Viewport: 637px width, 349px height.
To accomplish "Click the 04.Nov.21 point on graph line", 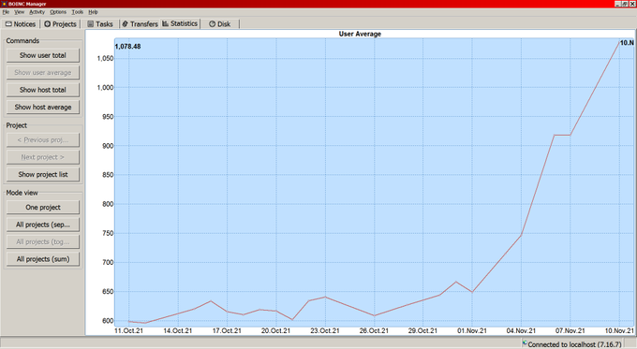I will click(521, 235).
